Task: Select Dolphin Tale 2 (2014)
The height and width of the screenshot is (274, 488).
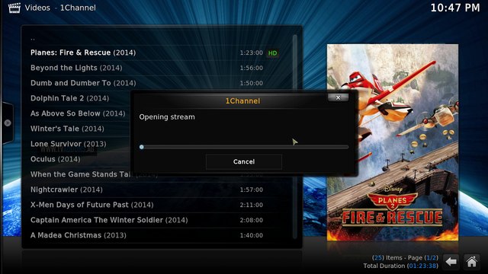Action: (x=69, y=98)
